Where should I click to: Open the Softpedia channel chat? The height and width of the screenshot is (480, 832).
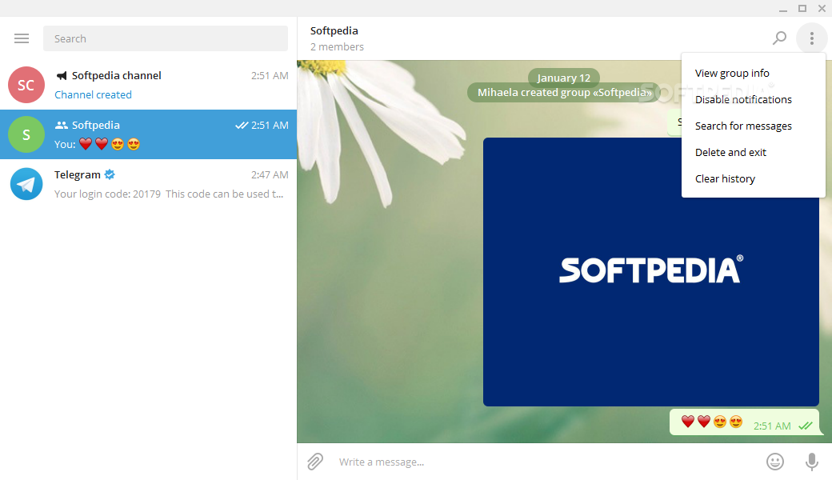(149, 85)
